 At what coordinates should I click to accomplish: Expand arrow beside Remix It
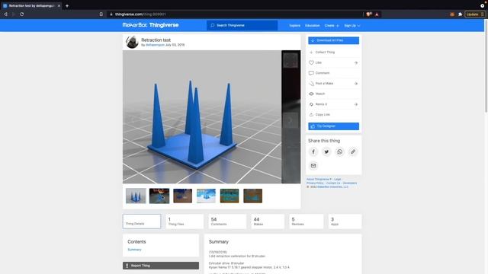[x=356, y=104]
